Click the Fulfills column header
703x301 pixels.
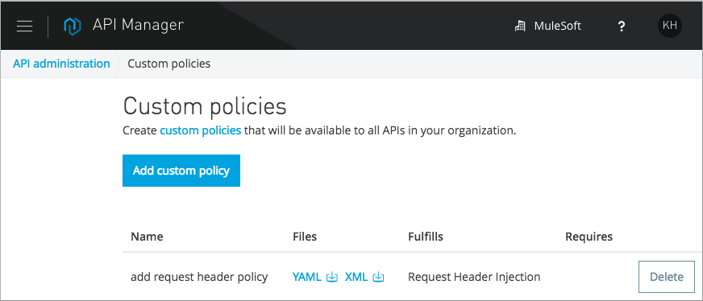pyautogui.click(x=426, y=236)
